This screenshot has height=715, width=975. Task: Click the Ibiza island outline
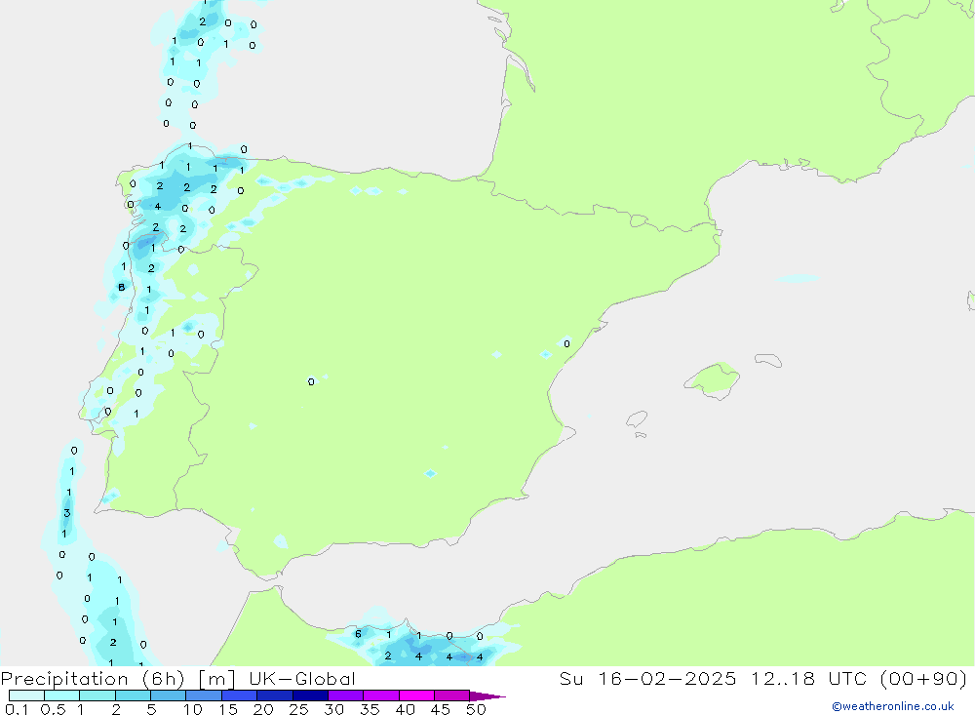(636, 419)
